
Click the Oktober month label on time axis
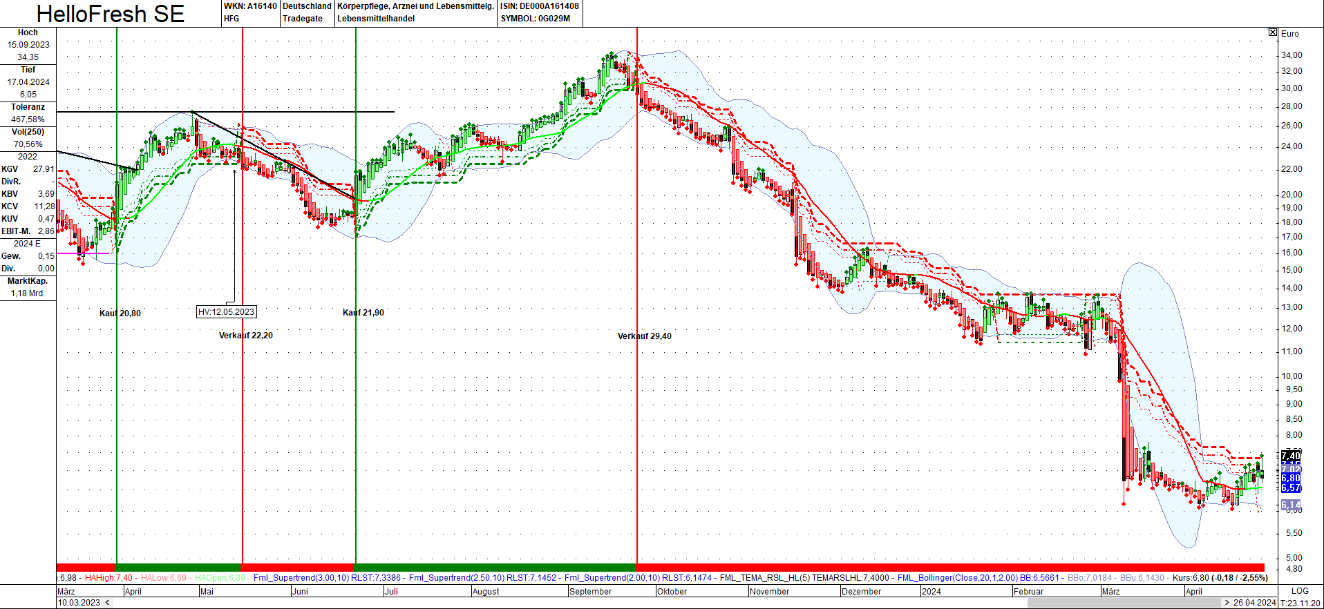coord(672,592)
